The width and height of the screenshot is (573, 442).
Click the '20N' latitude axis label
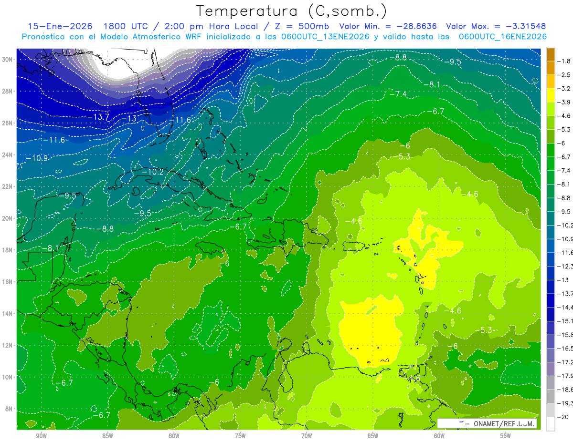click(8, 218)
